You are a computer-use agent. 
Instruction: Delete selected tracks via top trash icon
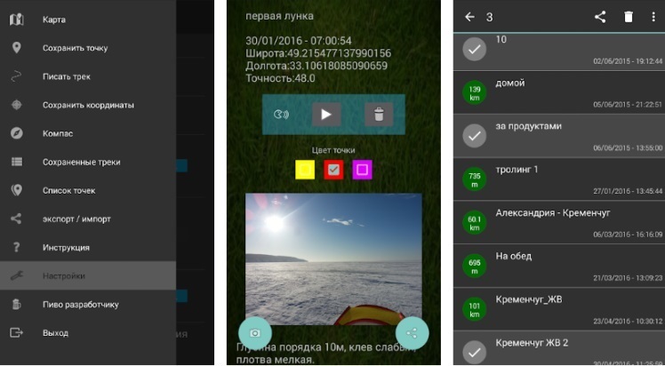628,17
